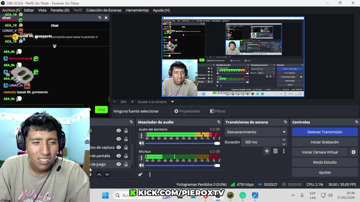Viewport: 360px width, 202px height.
Task: Open the green taskbar app icon
Action: pyautogui.click(x=243, y=195)
